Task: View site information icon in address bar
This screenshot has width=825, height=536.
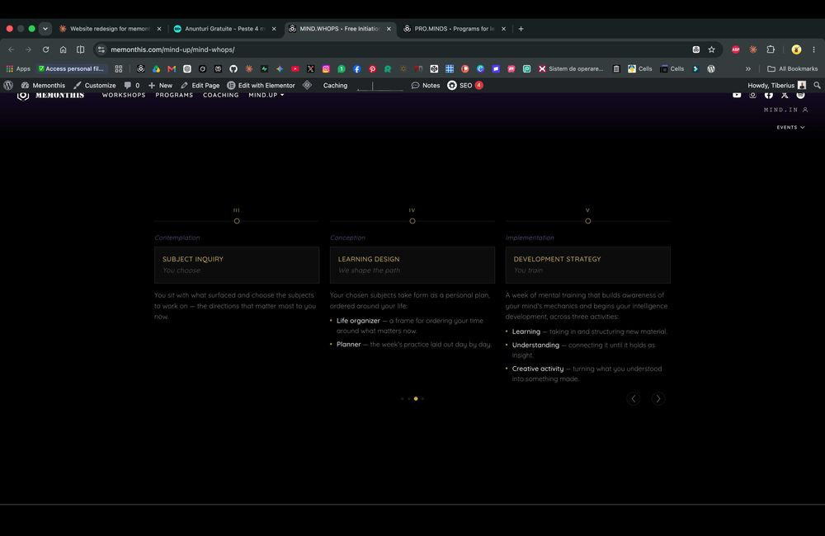Action: [x=101, y=49]
